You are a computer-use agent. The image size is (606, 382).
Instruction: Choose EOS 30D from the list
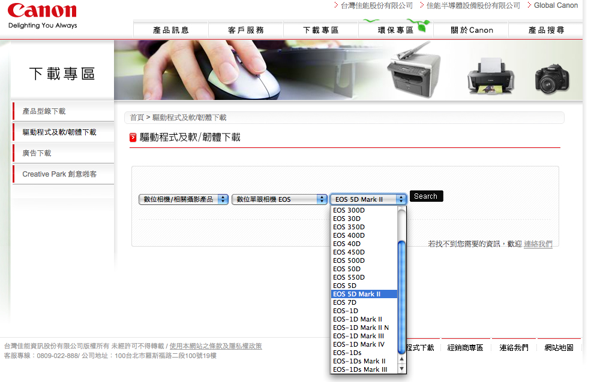(364, 219)
